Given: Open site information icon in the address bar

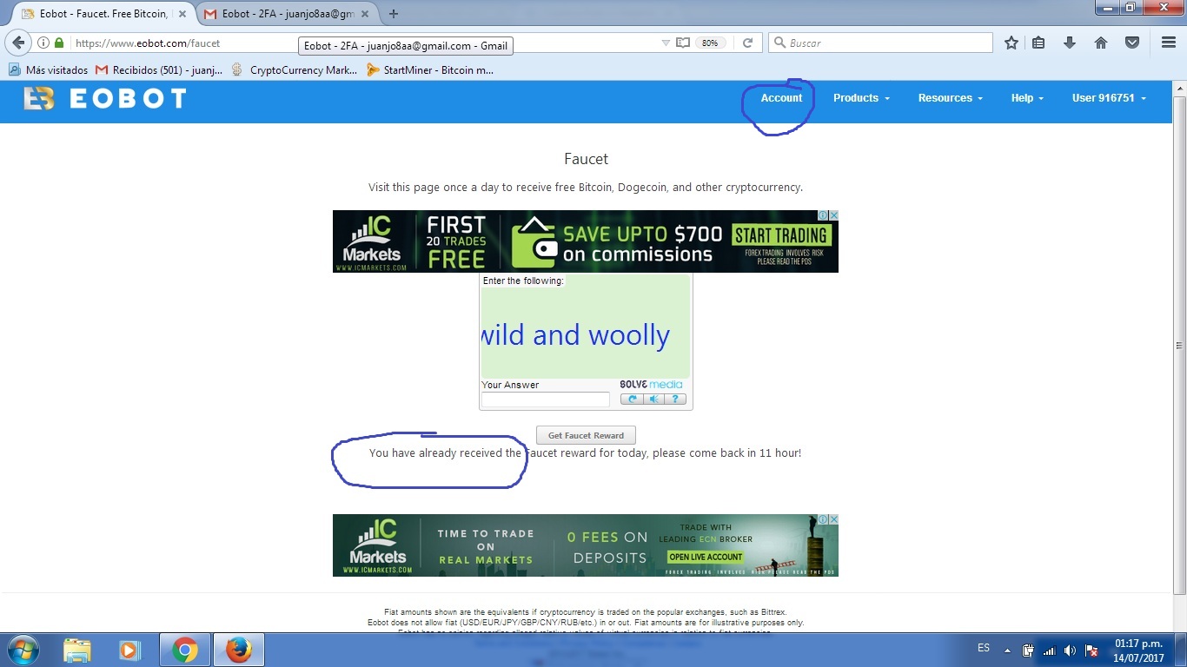Looking at the screenshot, I should [43, 43].
